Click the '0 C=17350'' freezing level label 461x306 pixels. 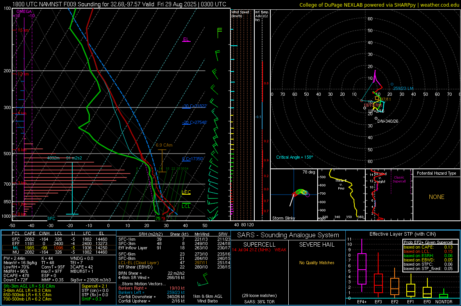pos(193,159)
